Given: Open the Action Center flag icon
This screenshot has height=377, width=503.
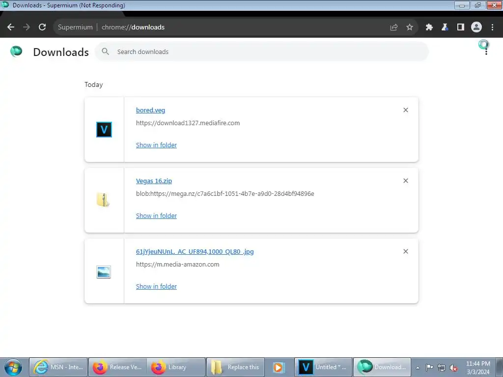Looking at the screenshot, I should (x=429, y=368).
